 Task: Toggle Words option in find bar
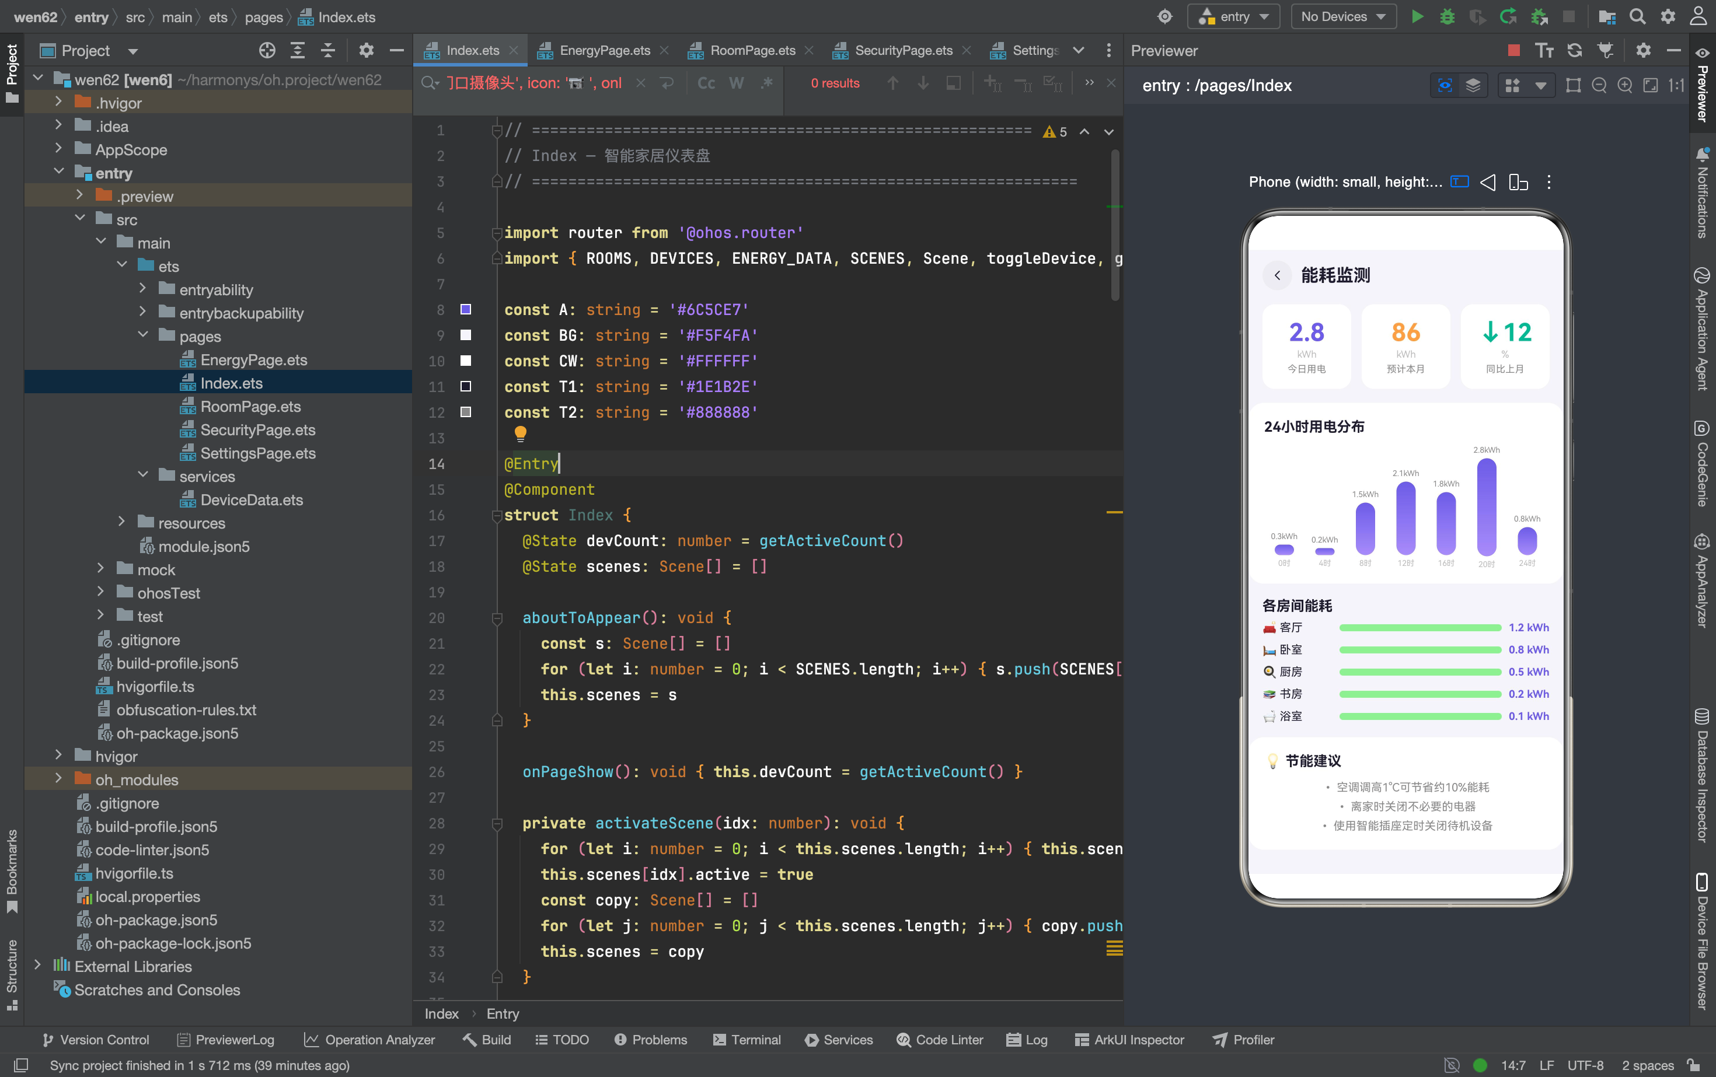click(x=736, y=83)
